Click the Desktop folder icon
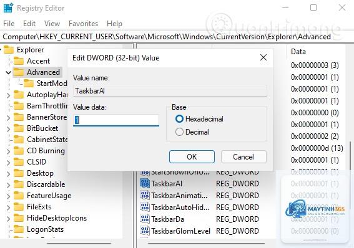354x248 pixels. (19, 173)
